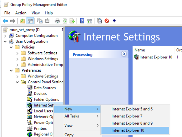Click the Back arrow toolbar icon

pos(5,21)
